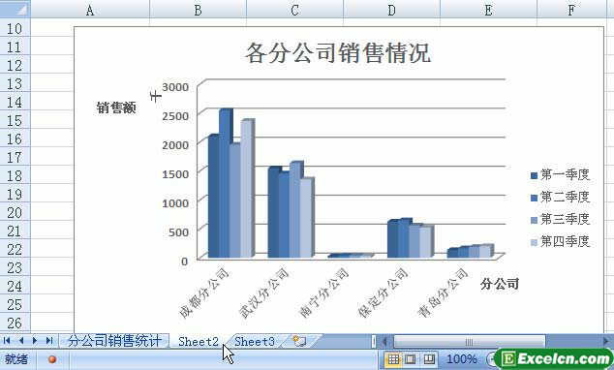Click the 100% zoom level button
The image size is (614, 370).
point(462,358)
